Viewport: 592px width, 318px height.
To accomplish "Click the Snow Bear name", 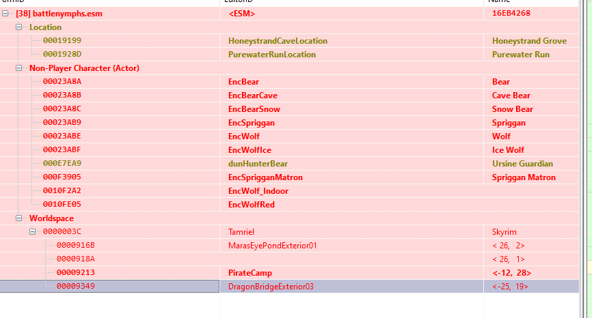I will pyautogui.click(x=512, y=109).
